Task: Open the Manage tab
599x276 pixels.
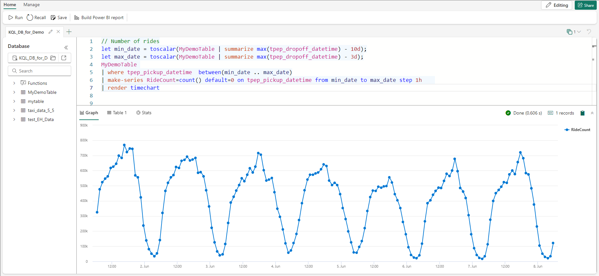Action: click(x=31, y=5)
